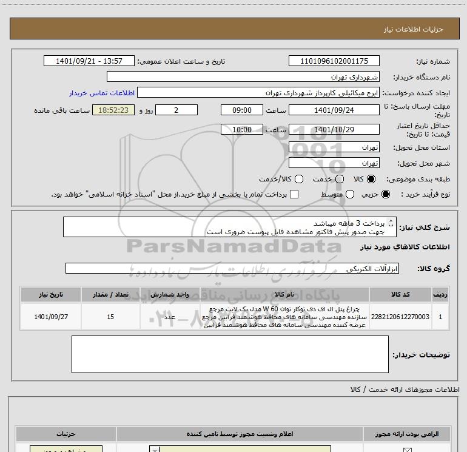Click the requester field ایرج میکائیلی
The height and width of the screenshot is (452, 467).
[258, 92]
